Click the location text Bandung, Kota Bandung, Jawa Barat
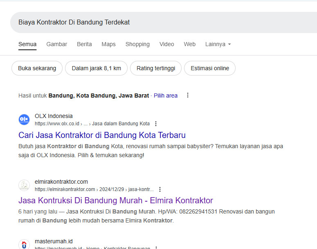The image size is (317, 249). (99, 96)
